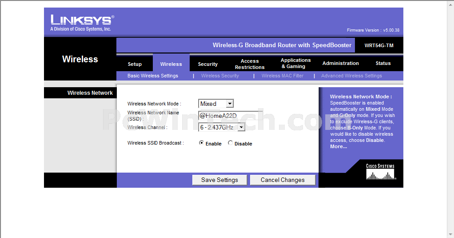The height and width of the screenshot is (238, 454).
Task: Open the More... help link
Action: pos(339,146)
